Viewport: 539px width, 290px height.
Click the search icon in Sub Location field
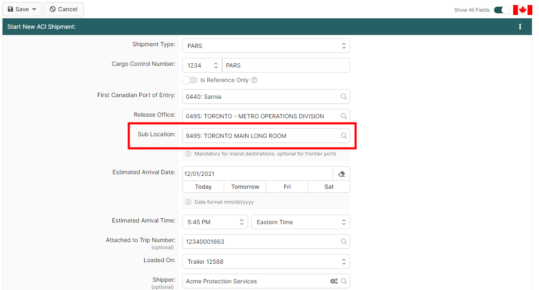pos(343,136)
